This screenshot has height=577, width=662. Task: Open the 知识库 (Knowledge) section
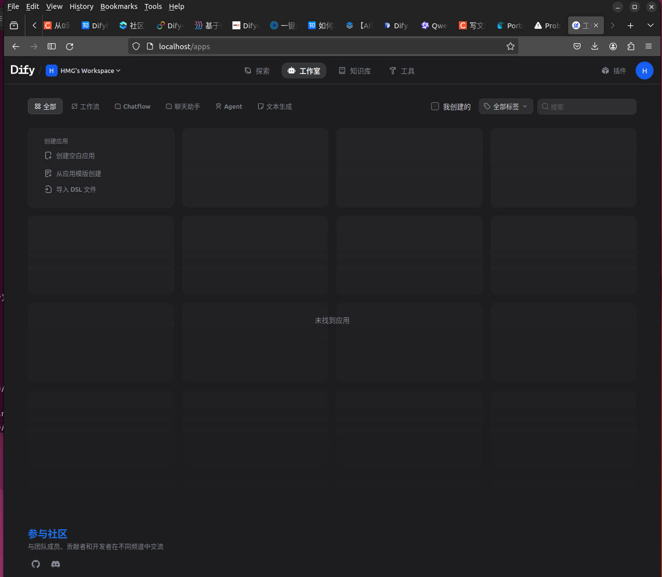355,71
